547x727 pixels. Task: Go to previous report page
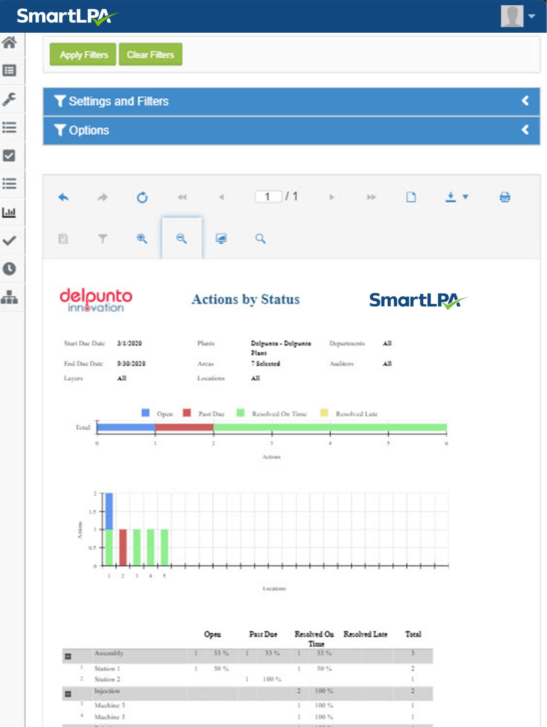221,197
